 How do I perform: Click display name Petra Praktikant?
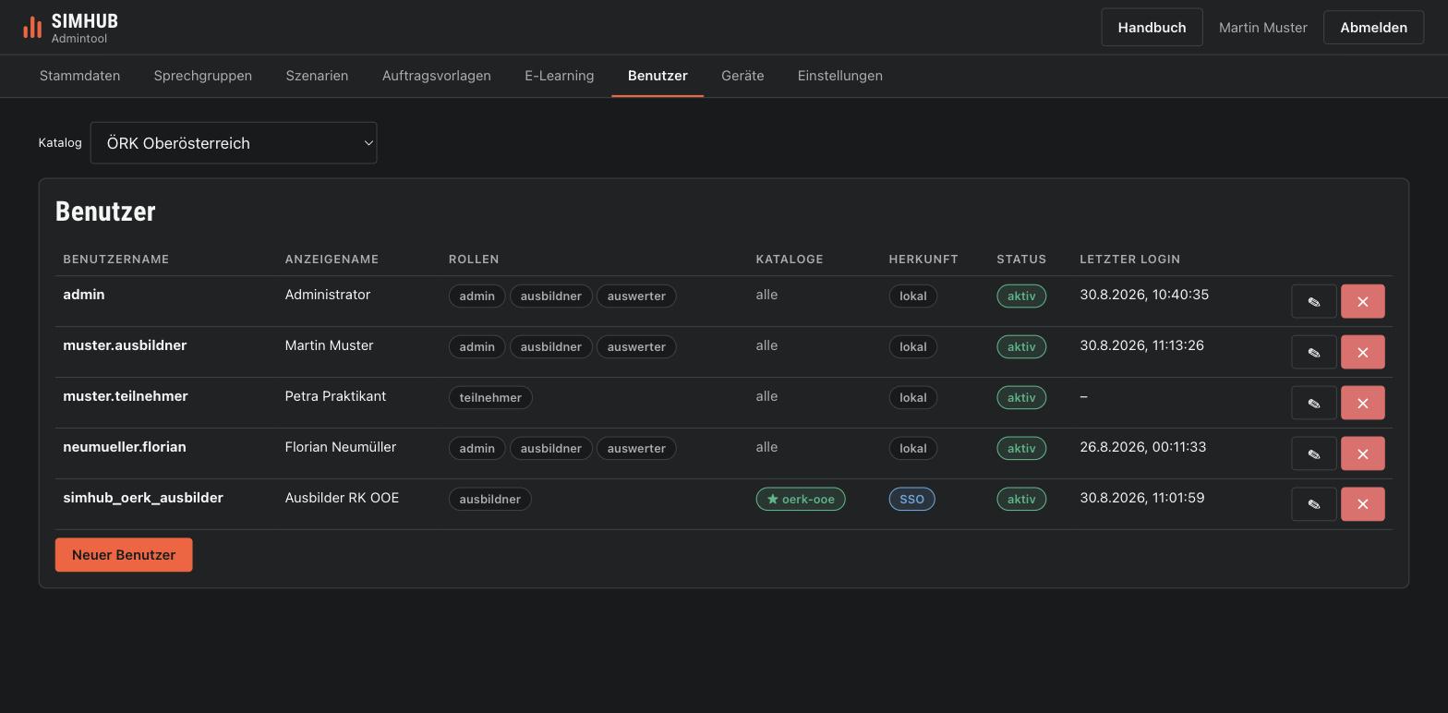335,396
